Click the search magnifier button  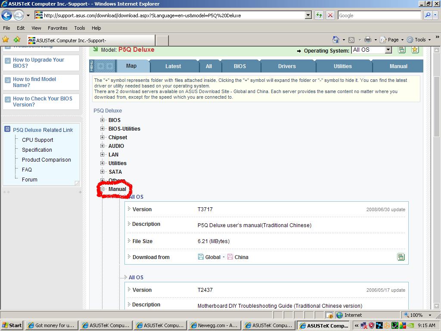428,15
